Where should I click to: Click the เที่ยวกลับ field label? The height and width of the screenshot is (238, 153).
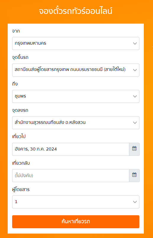21,163
